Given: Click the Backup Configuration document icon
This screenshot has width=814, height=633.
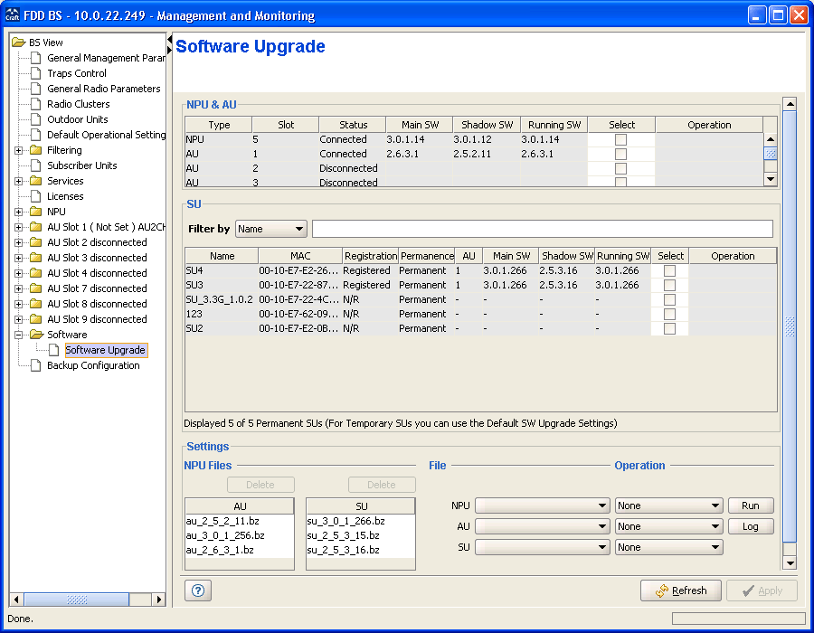Looking at the screenshot, I should coord(35,365).
